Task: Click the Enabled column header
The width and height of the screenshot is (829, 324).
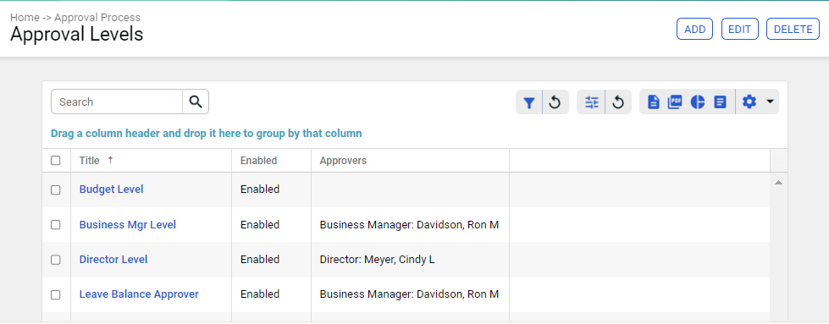Action: (x=271, y=161)
